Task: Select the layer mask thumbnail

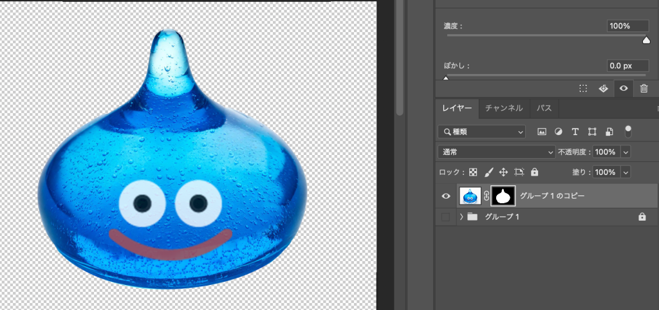Action: pyautogui.click(x=503, y=196)
